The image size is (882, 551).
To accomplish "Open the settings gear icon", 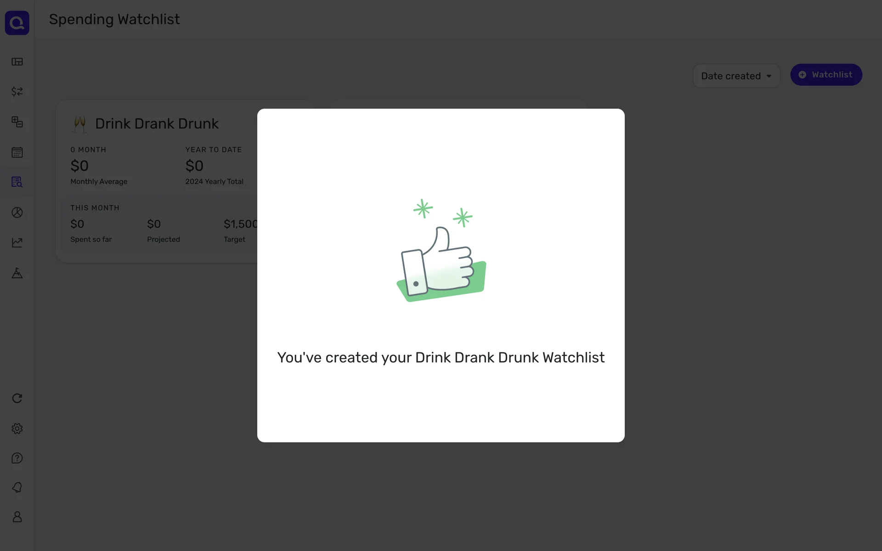I will pyautogui.click(x=17, y=428).
